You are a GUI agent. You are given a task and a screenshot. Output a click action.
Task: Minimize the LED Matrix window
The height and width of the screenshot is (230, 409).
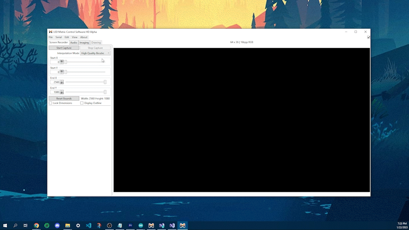point(346,32)
